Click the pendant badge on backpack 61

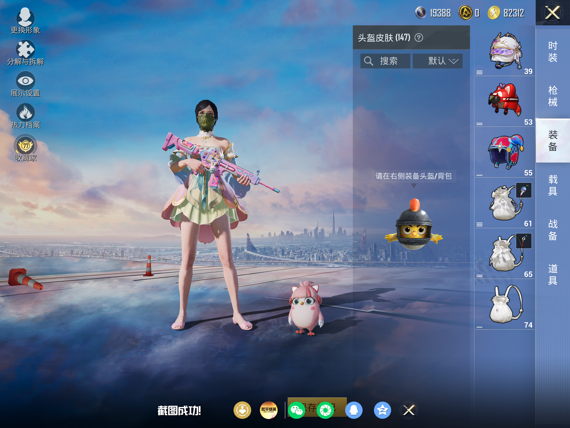tap(524, 190)
